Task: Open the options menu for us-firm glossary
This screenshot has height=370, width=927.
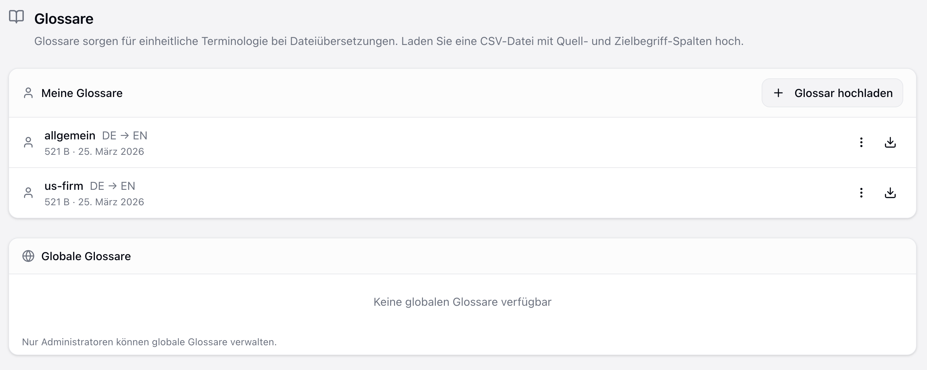Action: click(861, 193)
